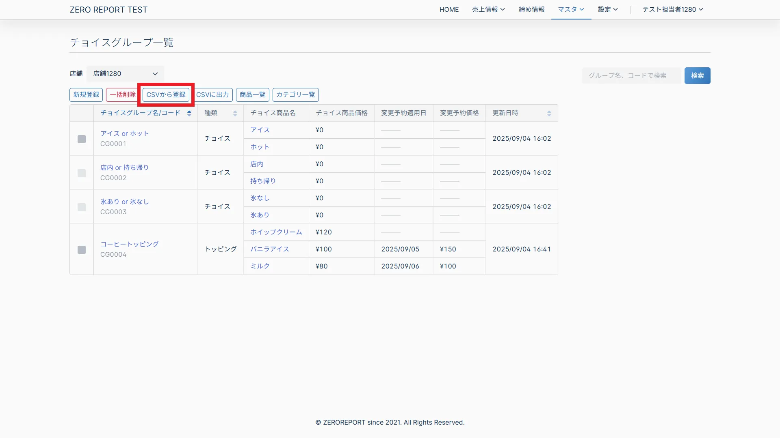Click the group name search field
This screenshot has width=780, height=438.
click(631, 75)
